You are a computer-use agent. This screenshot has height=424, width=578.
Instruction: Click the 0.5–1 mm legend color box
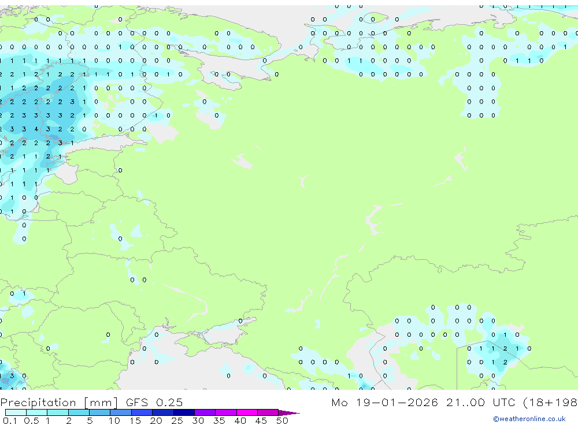[36, 412]
